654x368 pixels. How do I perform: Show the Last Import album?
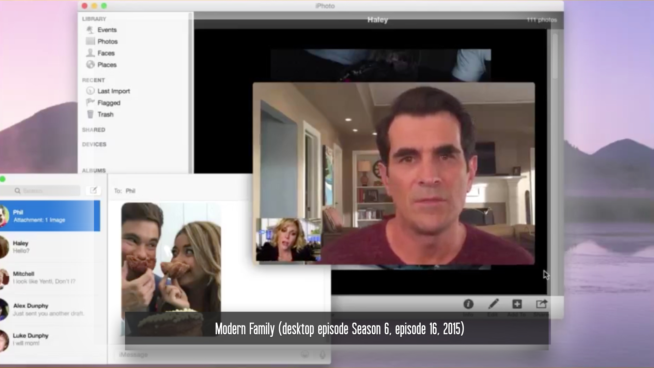(113, 91)
